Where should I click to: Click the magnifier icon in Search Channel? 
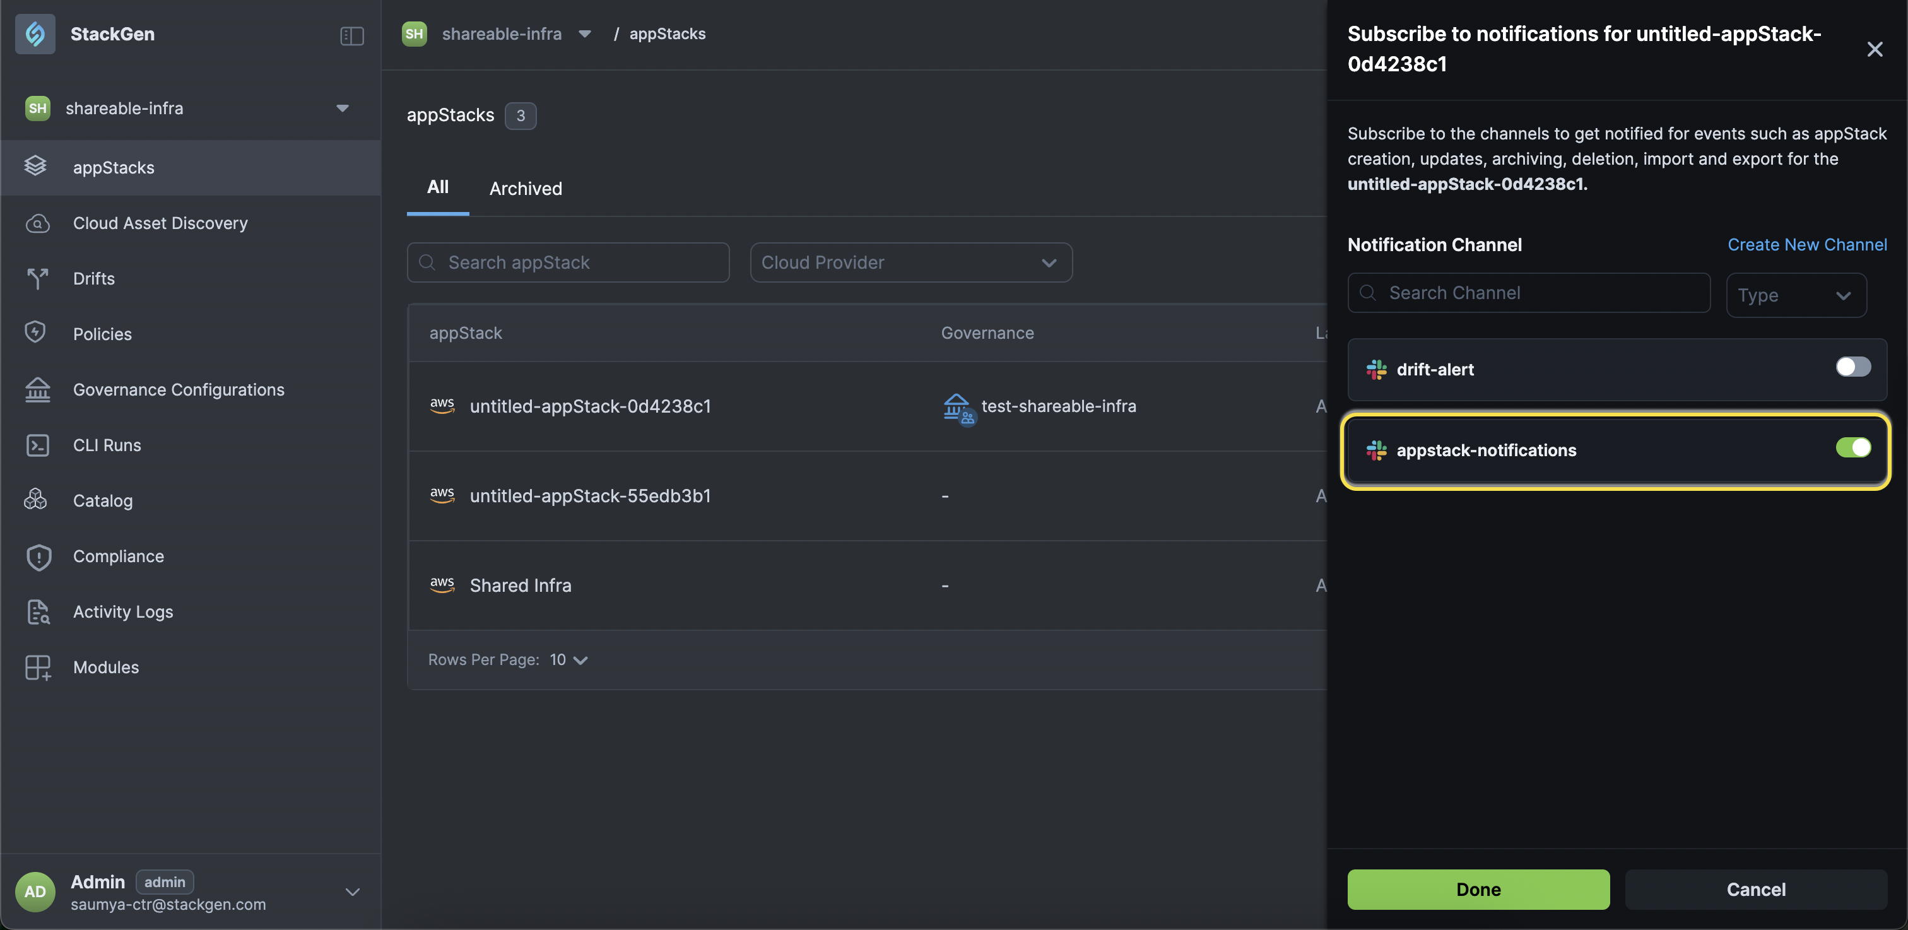1368,293
